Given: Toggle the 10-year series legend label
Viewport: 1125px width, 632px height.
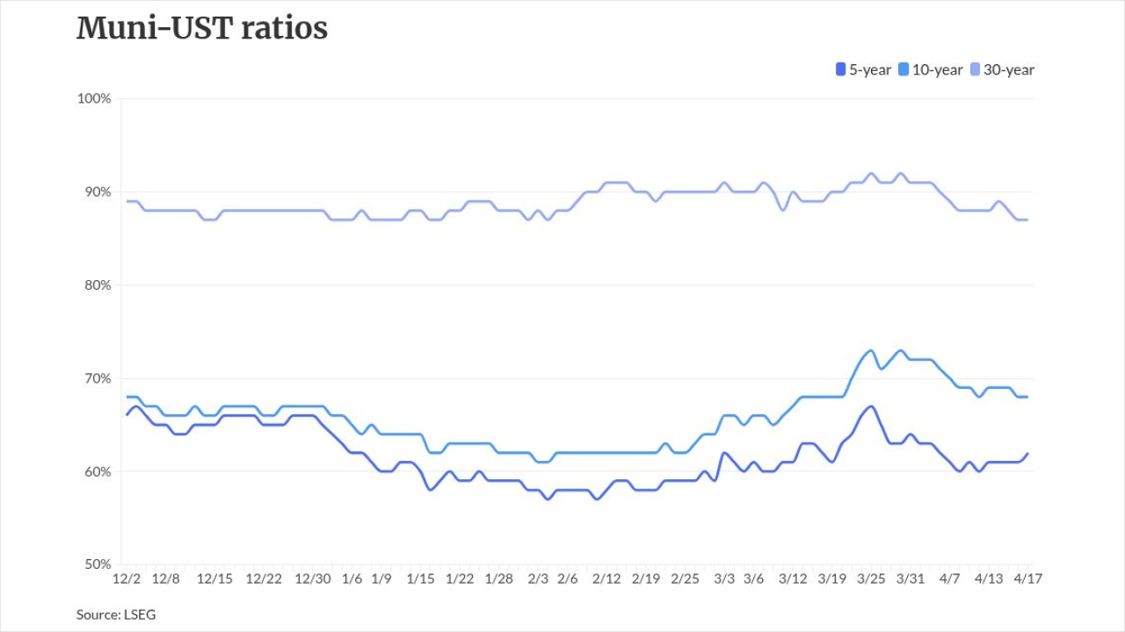Looking at the screenshot, I should point(937,69).
